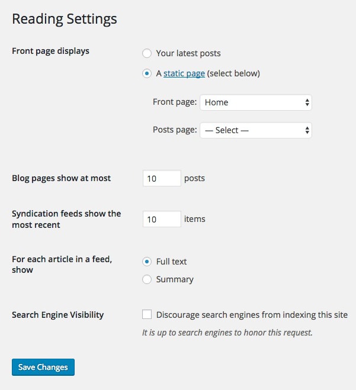Click the "Your latest posts" label text
This screenshot has height=390, width=356.
[188, 53]
